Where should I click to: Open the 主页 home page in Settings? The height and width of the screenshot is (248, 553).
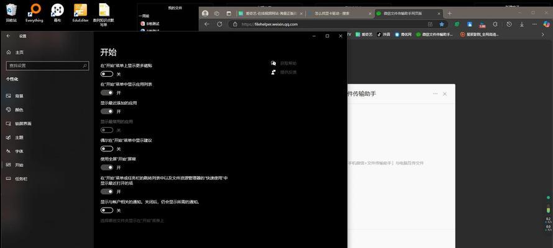coord(19,52)
